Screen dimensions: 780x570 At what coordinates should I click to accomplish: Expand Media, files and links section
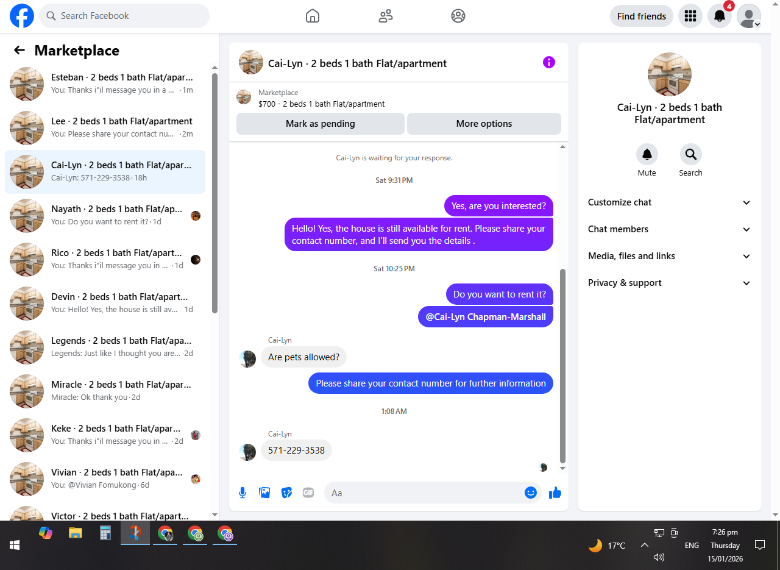point(669,256)
